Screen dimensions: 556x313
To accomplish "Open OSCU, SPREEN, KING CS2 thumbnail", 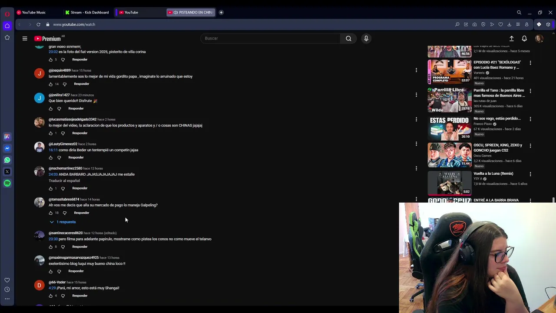I will (x=450, y=155).
